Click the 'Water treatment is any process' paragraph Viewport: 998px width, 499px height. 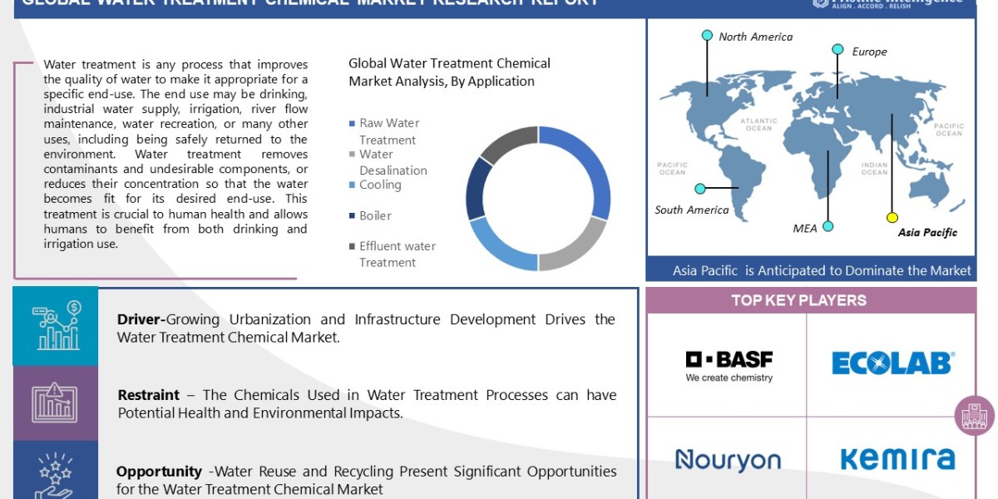(175, 154)
